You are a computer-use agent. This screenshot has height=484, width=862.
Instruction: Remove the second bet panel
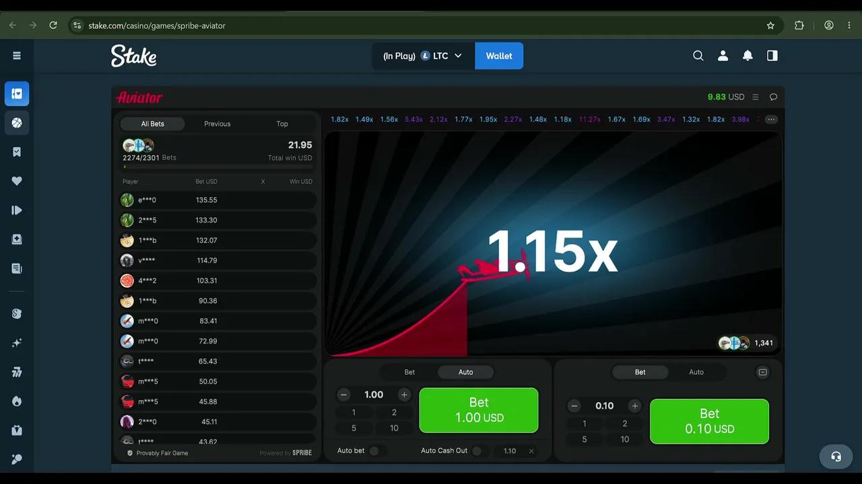(x=762, y=372)
